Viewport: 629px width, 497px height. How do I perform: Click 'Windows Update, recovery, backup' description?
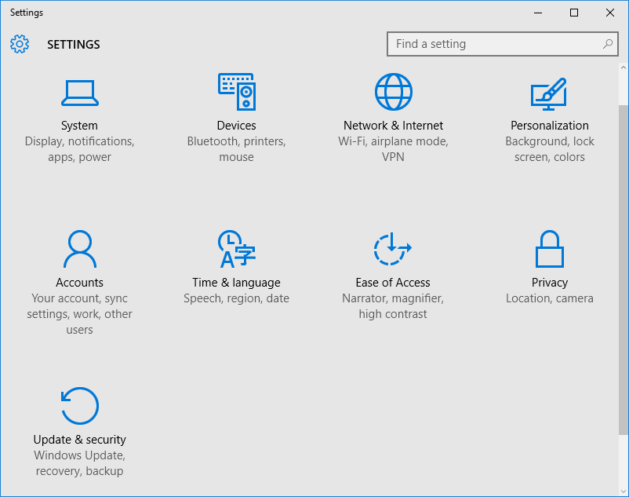coord(79,463)
